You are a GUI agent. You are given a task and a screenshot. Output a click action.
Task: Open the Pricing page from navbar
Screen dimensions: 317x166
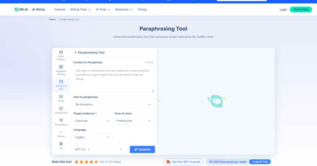pos(142,10)
